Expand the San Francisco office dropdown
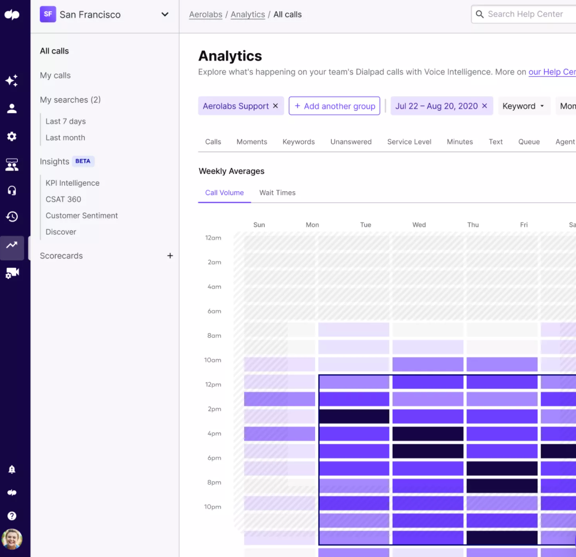This screenshot has height=557, width=576. tap(165, 14)
